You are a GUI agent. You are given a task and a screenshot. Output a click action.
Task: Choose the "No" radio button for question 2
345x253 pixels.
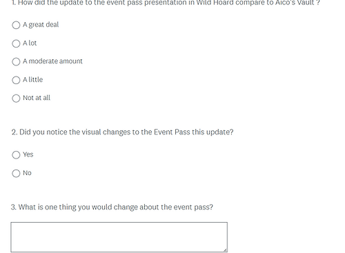pyautogui.click(x=16, y=173)
